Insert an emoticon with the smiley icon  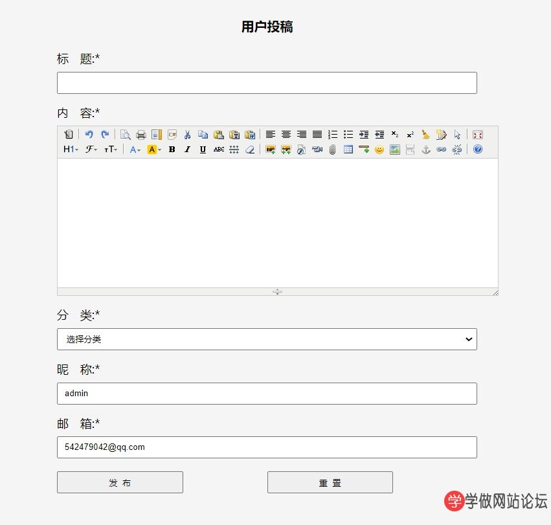379,150
